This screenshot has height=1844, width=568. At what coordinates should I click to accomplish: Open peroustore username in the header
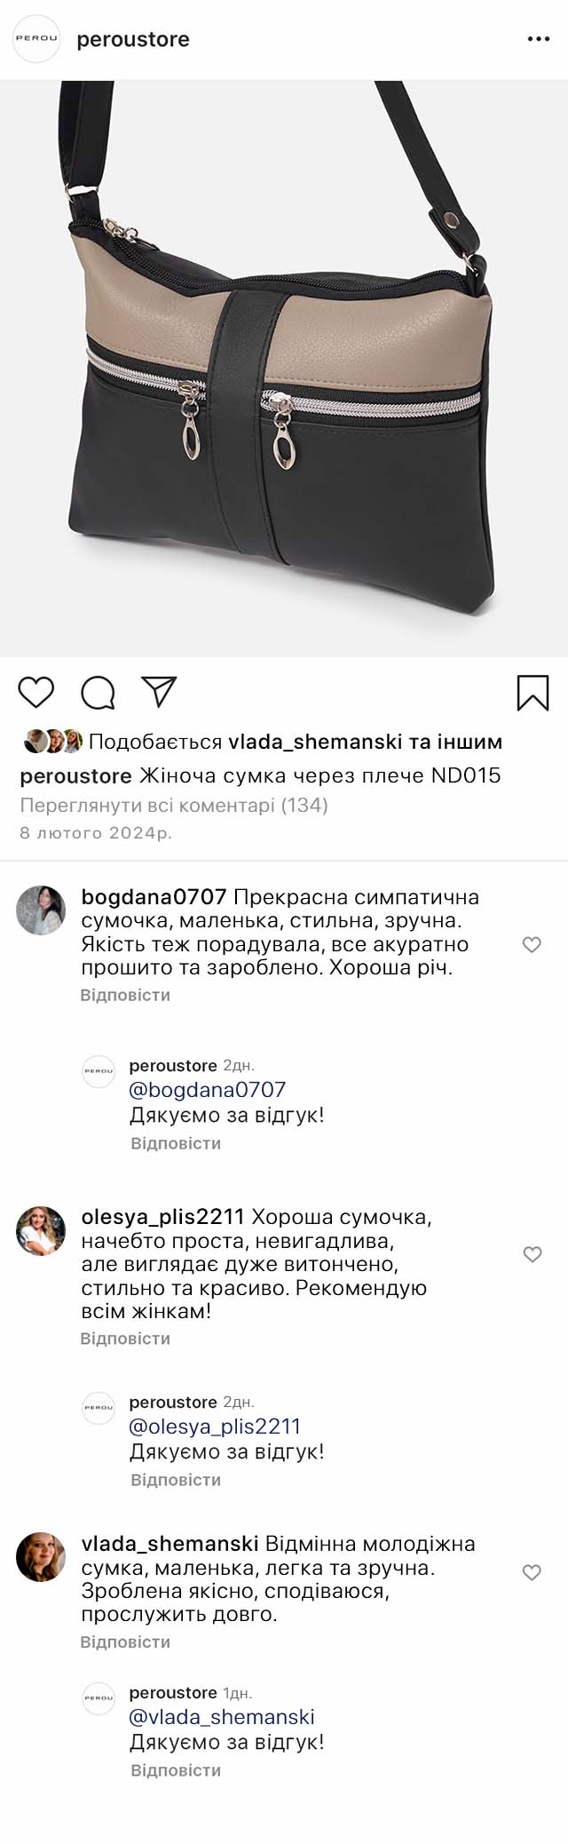pos(133,40)
